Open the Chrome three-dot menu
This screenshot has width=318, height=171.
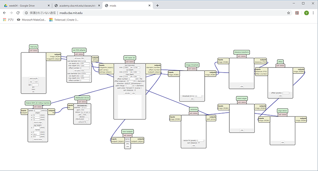coord(313,13)
